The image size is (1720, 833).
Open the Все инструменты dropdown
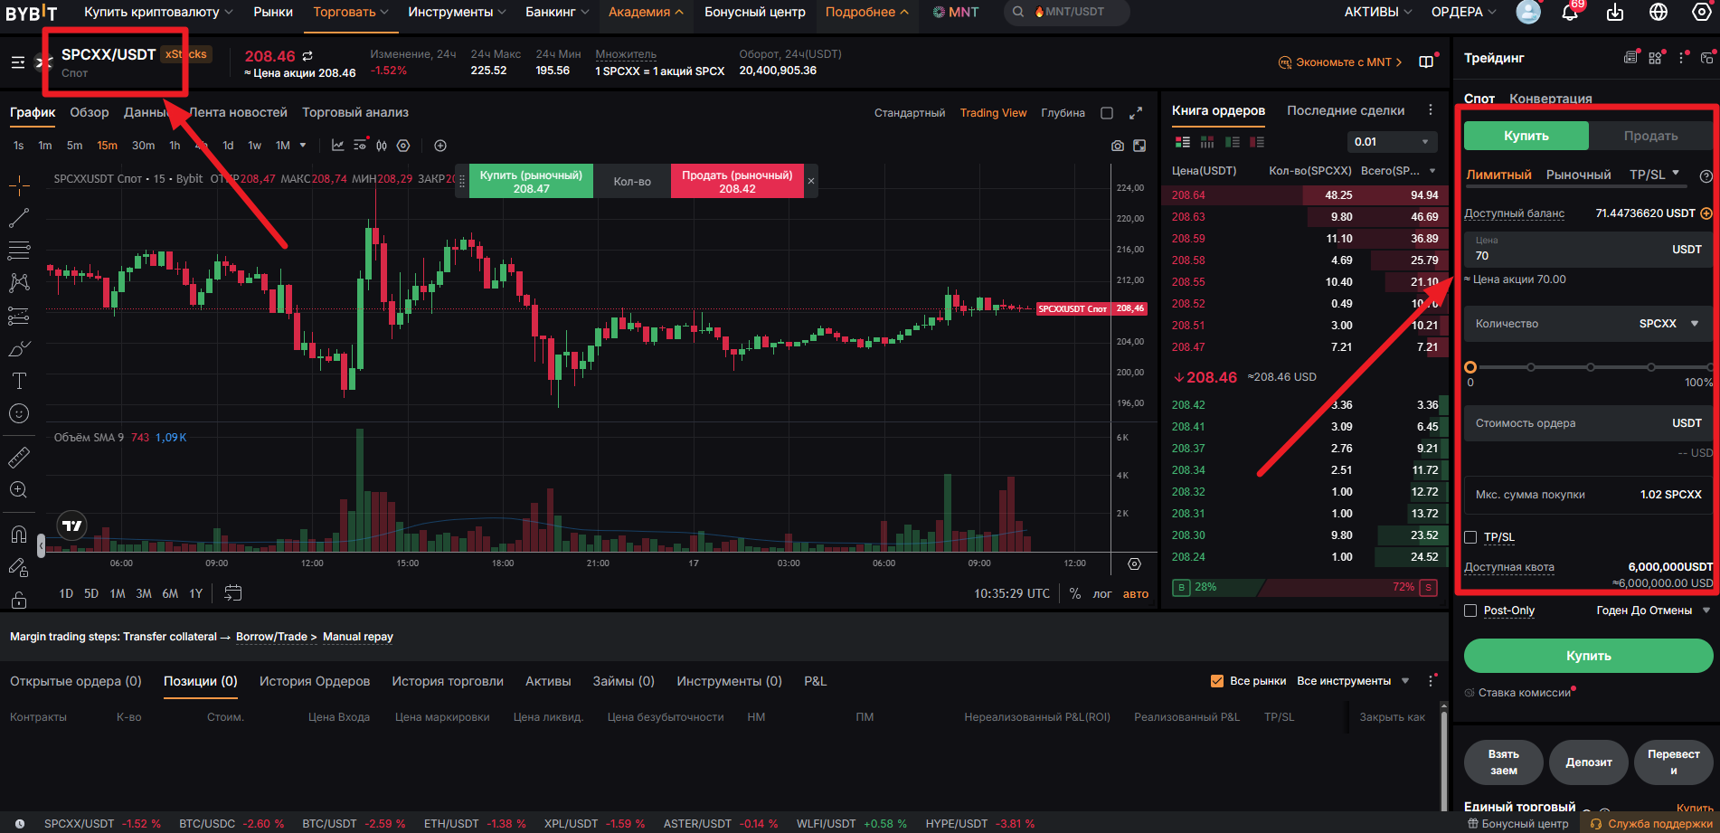click(1353, 681)
